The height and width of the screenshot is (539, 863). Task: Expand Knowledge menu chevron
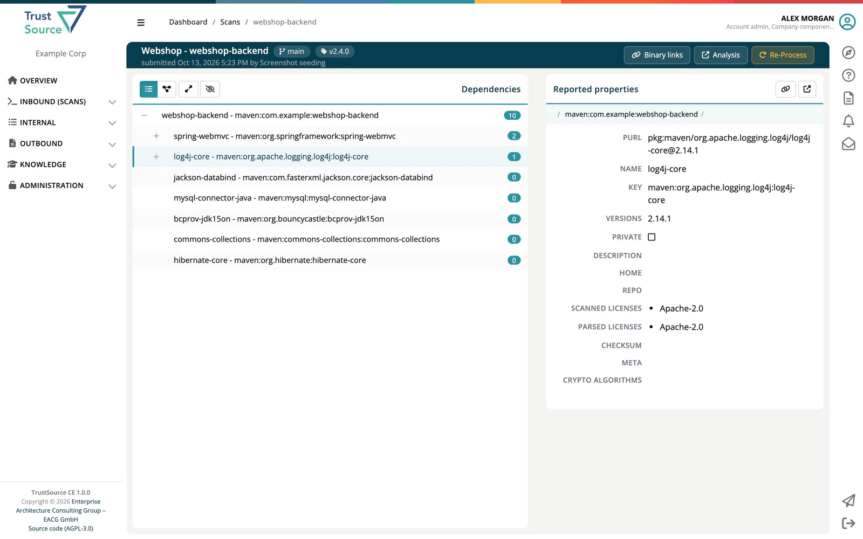pyautogui.click(x=112, y=165)
